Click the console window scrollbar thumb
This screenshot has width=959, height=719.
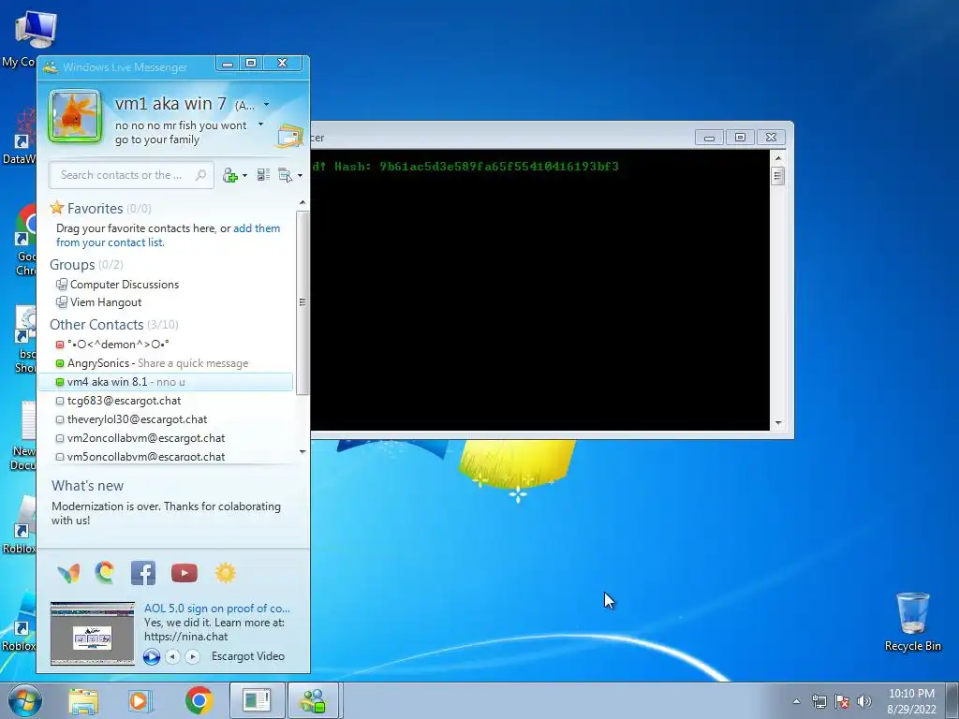point(778,177)
